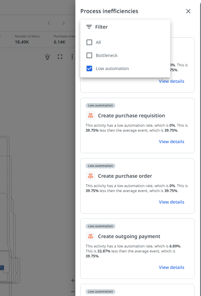Open View details for Create outgoing payment
Screen dimensions: 201x296
(171, 267)
